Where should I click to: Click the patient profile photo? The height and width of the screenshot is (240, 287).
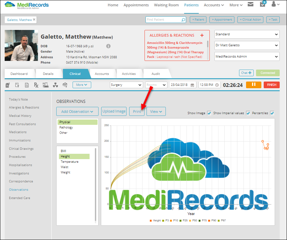coord(21,45)
